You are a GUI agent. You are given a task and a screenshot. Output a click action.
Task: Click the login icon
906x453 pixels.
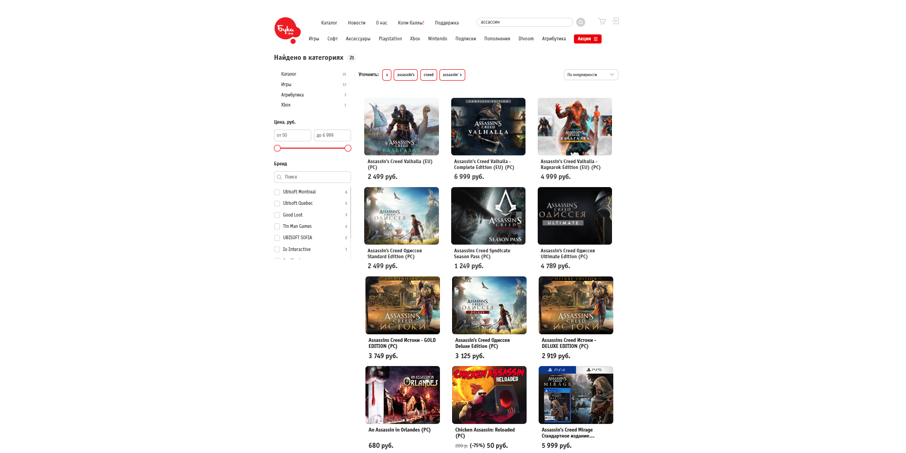pos(615,21)
